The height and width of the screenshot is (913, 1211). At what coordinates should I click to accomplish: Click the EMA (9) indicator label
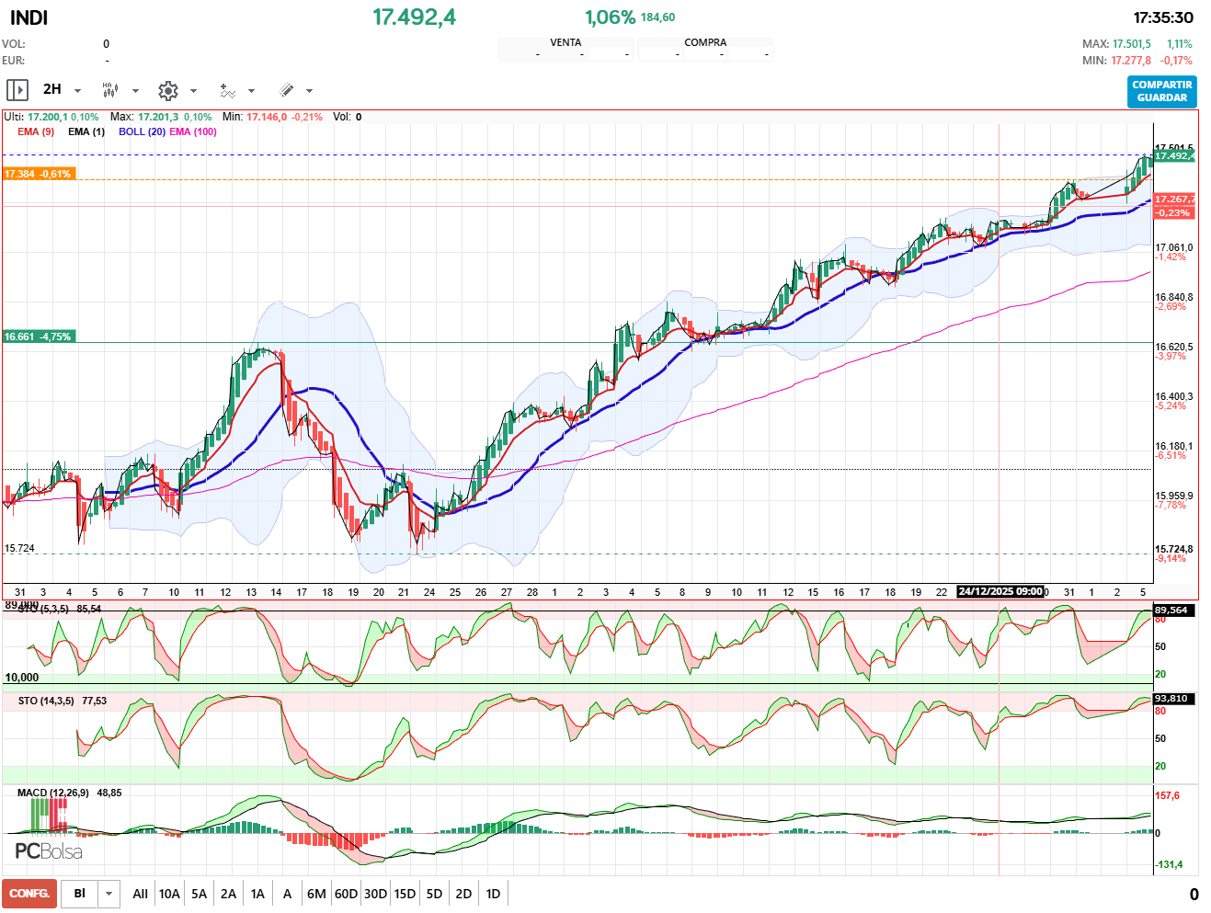click(x=36, y=131)
